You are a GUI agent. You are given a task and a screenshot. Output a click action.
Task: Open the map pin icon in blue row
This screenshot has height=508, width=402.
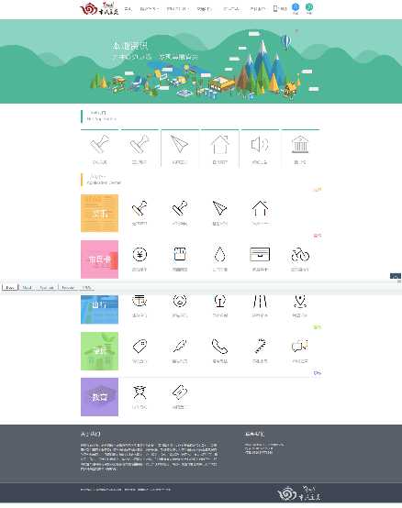[300, 301]
